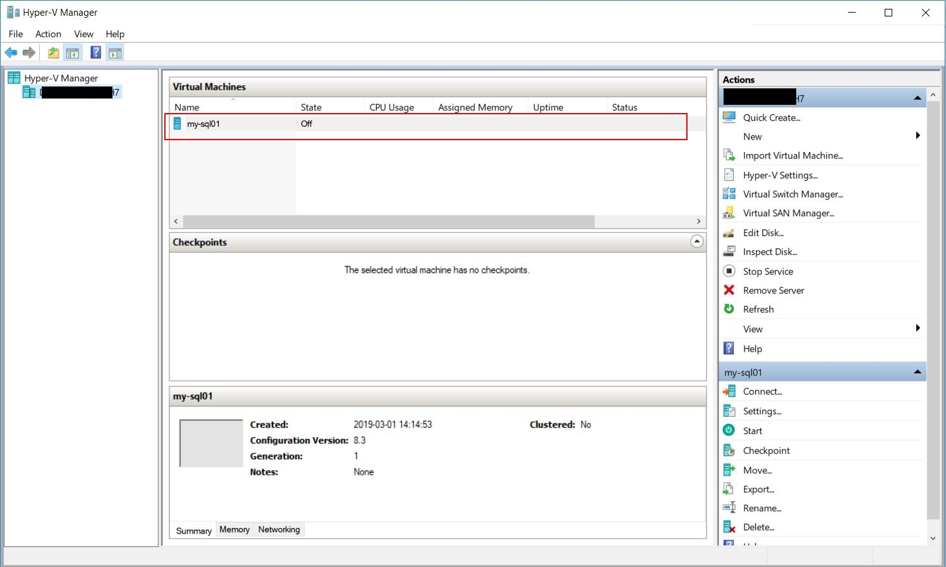946x567 pixels.
Task: Sort by the State column header
Action: (x=330, y=107)
